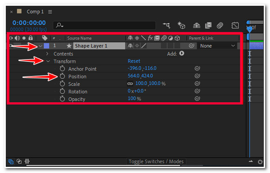This screenshot has height=173, width=270.
Task: Toggle Quality switch for Shape Layer 1
Action: coord(144,46)
